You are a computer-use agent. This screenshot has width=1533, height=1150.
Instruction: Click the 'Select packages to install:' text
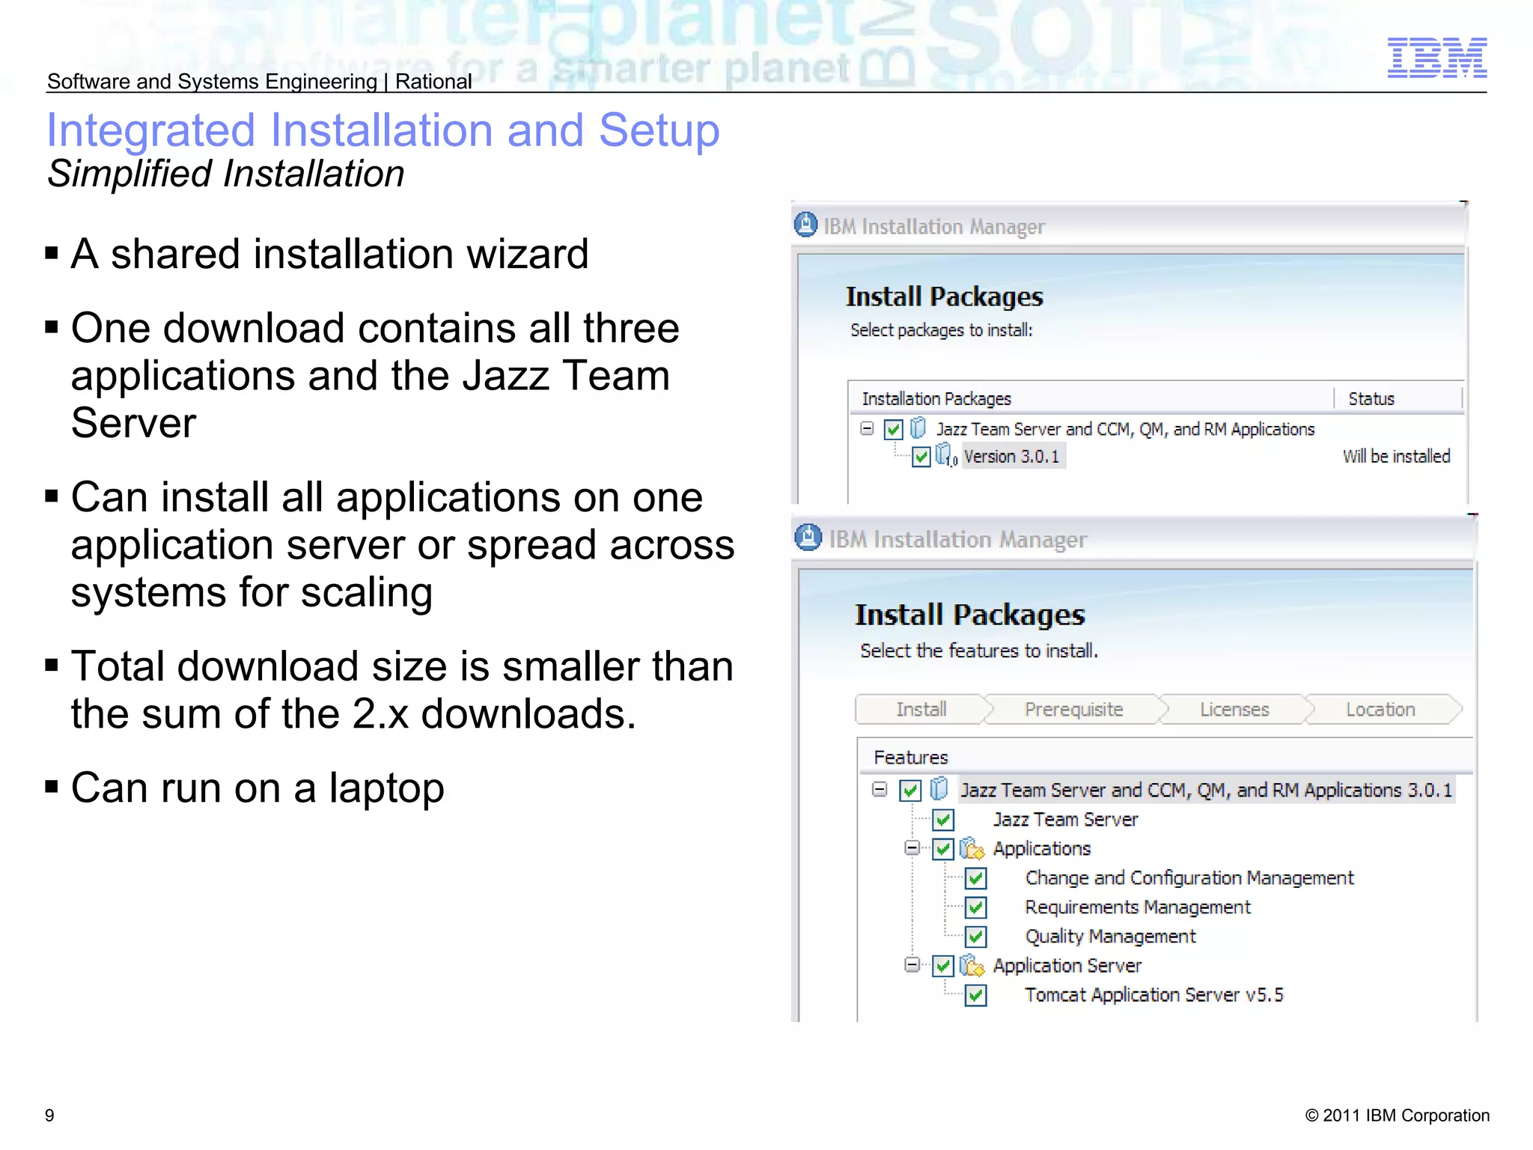[x=941, y=330]
